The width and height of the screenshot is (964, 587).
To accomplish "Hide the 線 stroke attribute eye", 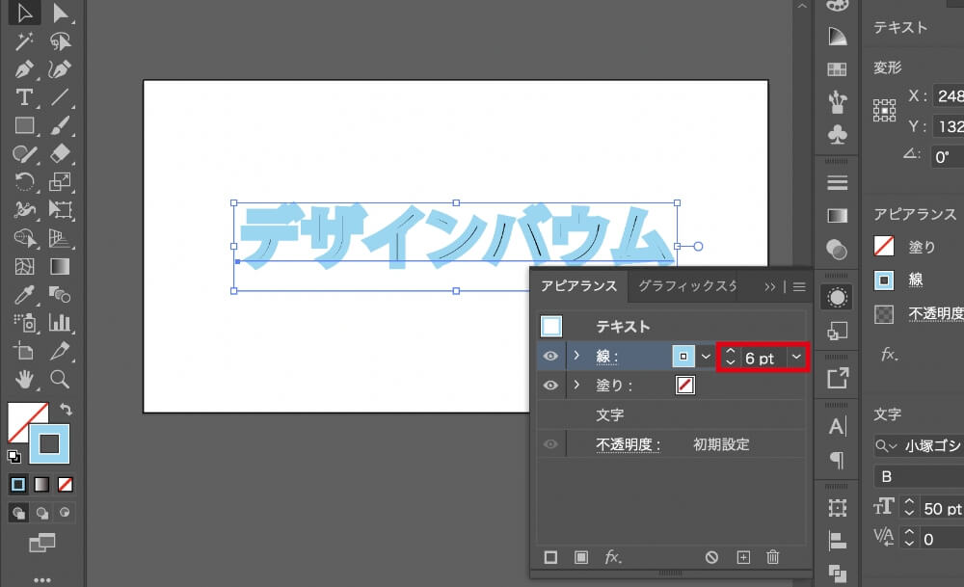I will [x=550, y=357].
